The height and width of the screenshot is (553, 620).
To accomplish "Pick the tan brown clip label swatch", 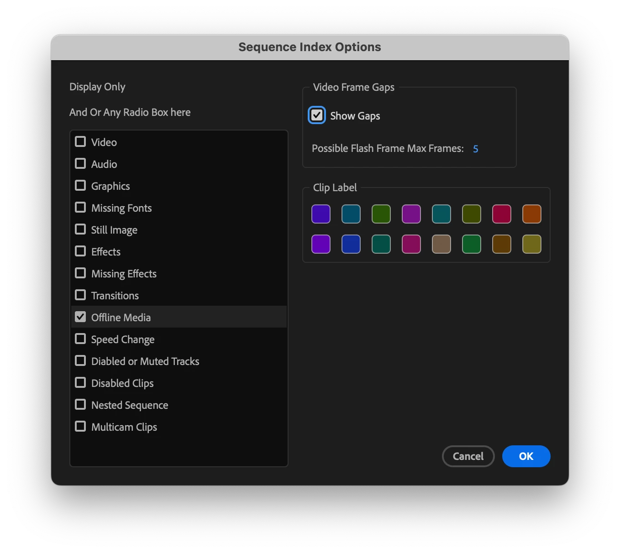I will tap(441, 244).
